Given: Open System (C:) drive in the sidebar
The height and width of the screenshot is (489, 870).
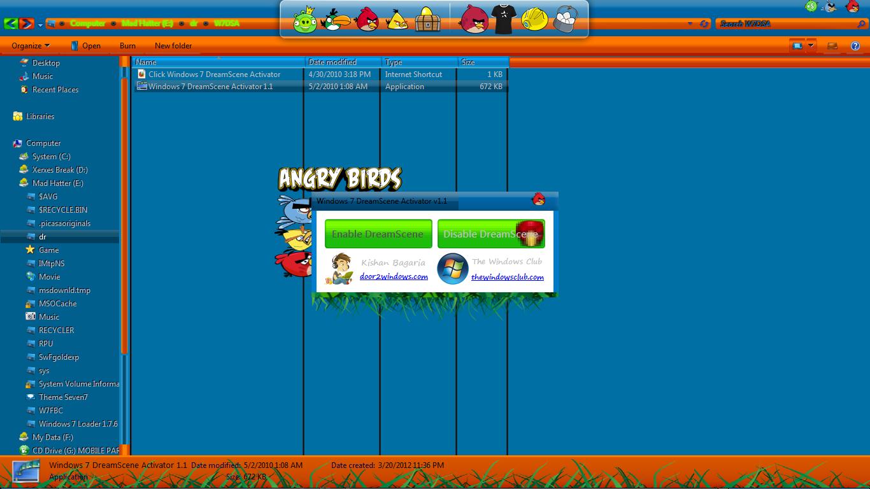Looking at the screenshot, I should pos(51,157).
